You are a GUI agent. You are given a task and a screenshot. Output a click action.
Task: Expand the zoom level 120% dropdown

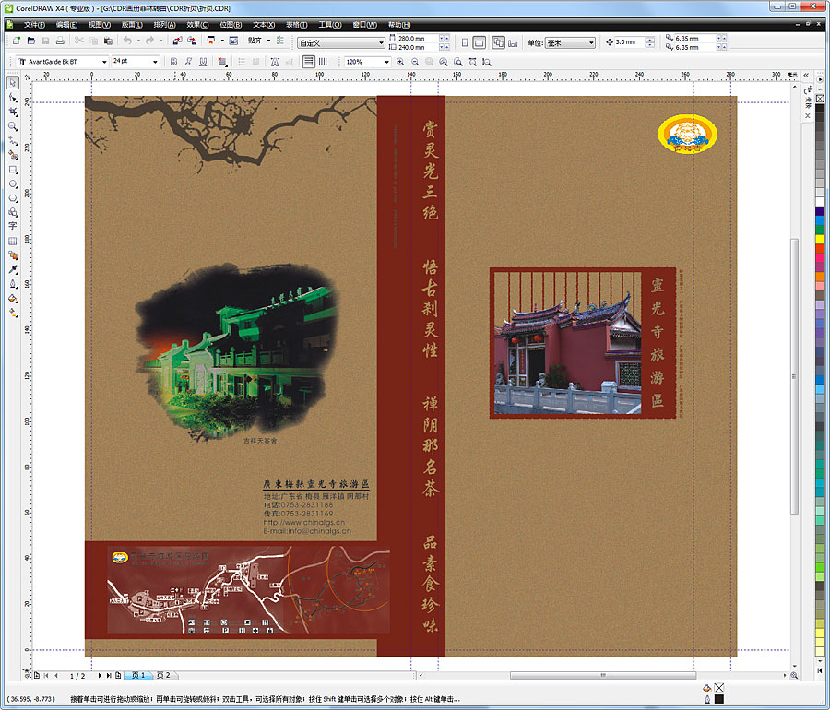tap(385, 62)
